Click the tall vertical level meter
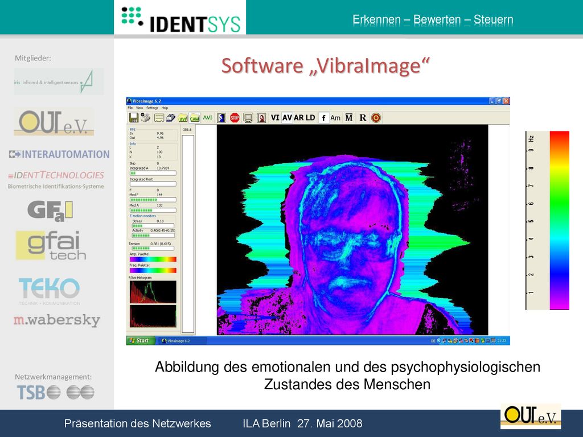 (x=188, y=234)
